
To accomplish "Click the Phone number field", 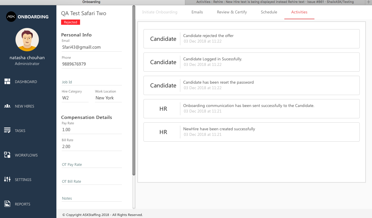I will coord(91,64).
